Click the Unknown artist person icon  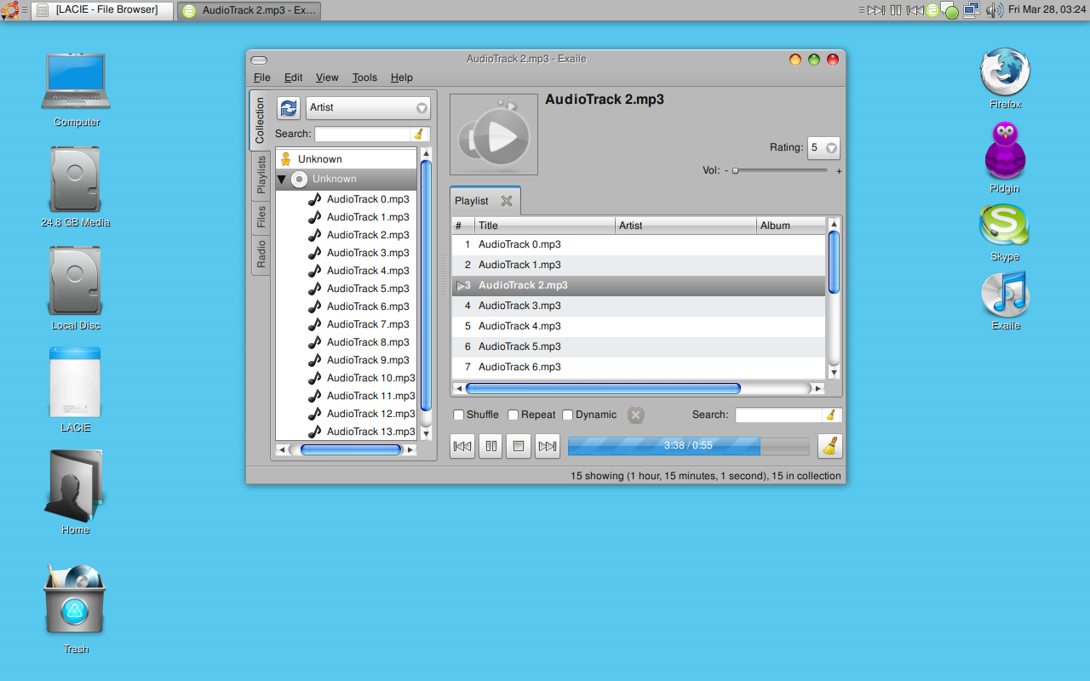click(286, 159)
